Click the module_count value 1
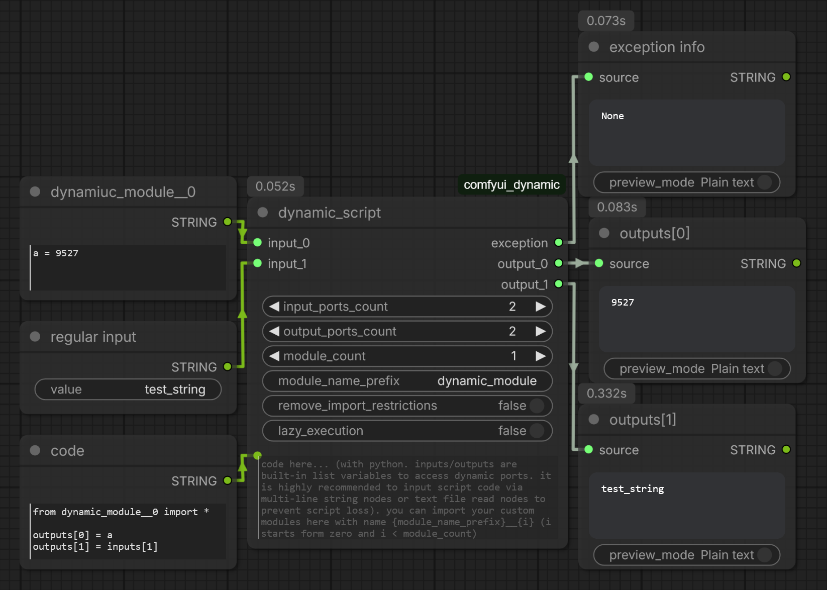This screenshot has height=590, width=827. [513, 356]
